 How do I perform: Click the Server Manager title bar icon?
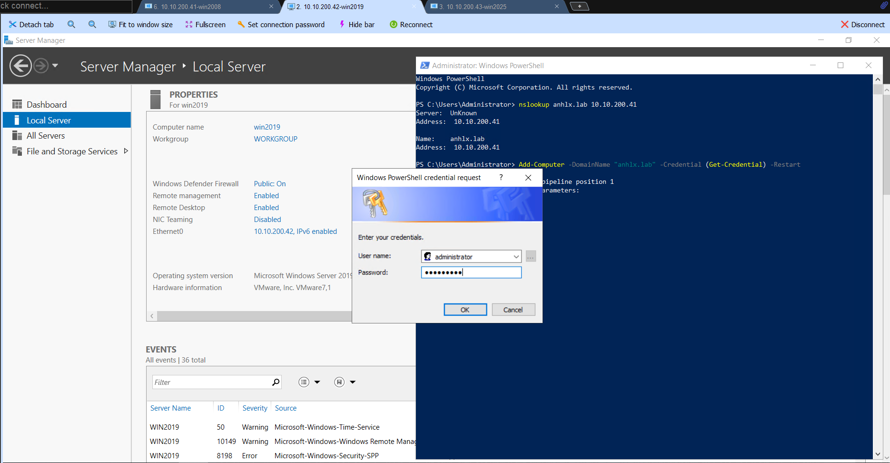pyautogui.click(x=8, y=40)
